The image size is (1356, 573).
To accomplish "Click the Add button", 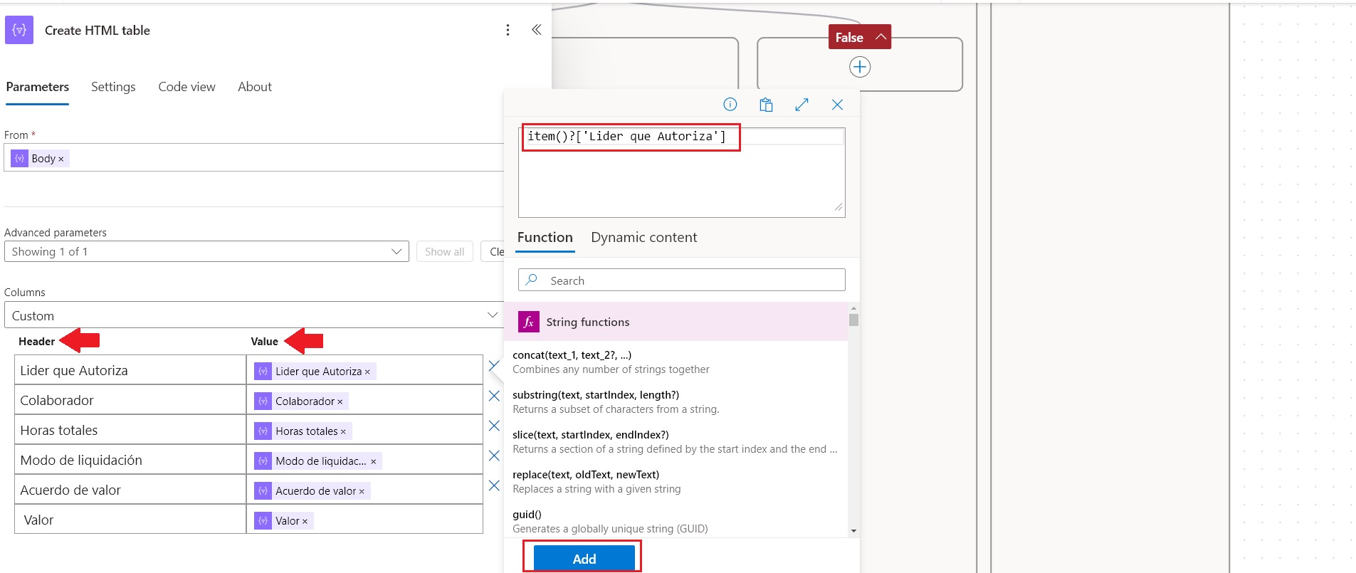I will (584, 558).
